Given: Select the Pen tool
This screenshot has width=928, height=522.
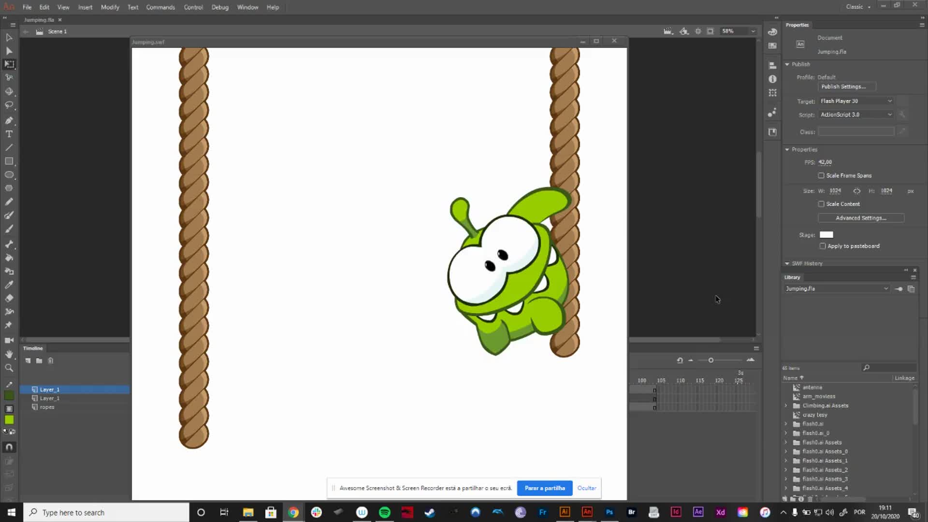Looking at the screenshot, I should pyautogui.click(x=9, y=120).
